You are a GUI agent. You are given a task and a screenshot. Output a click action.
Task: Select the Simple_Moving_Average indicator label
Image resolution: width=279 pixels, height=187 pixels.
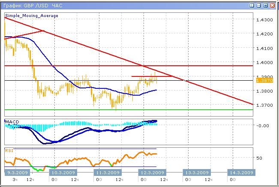31,15
